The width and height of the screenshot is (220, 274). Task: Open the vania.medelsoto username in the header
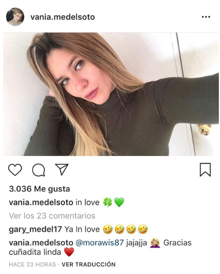pyautogui.click(x=63, y=17)
